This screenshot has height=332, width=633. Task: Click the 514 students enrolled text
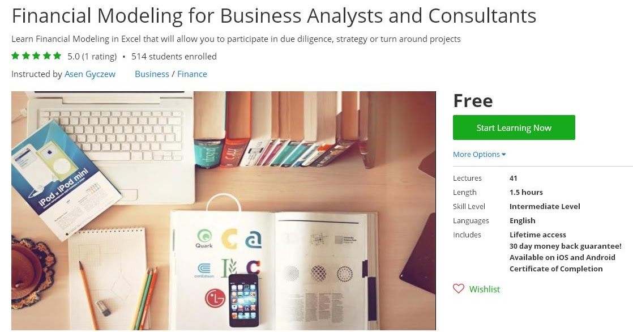(x=174, y=57)
